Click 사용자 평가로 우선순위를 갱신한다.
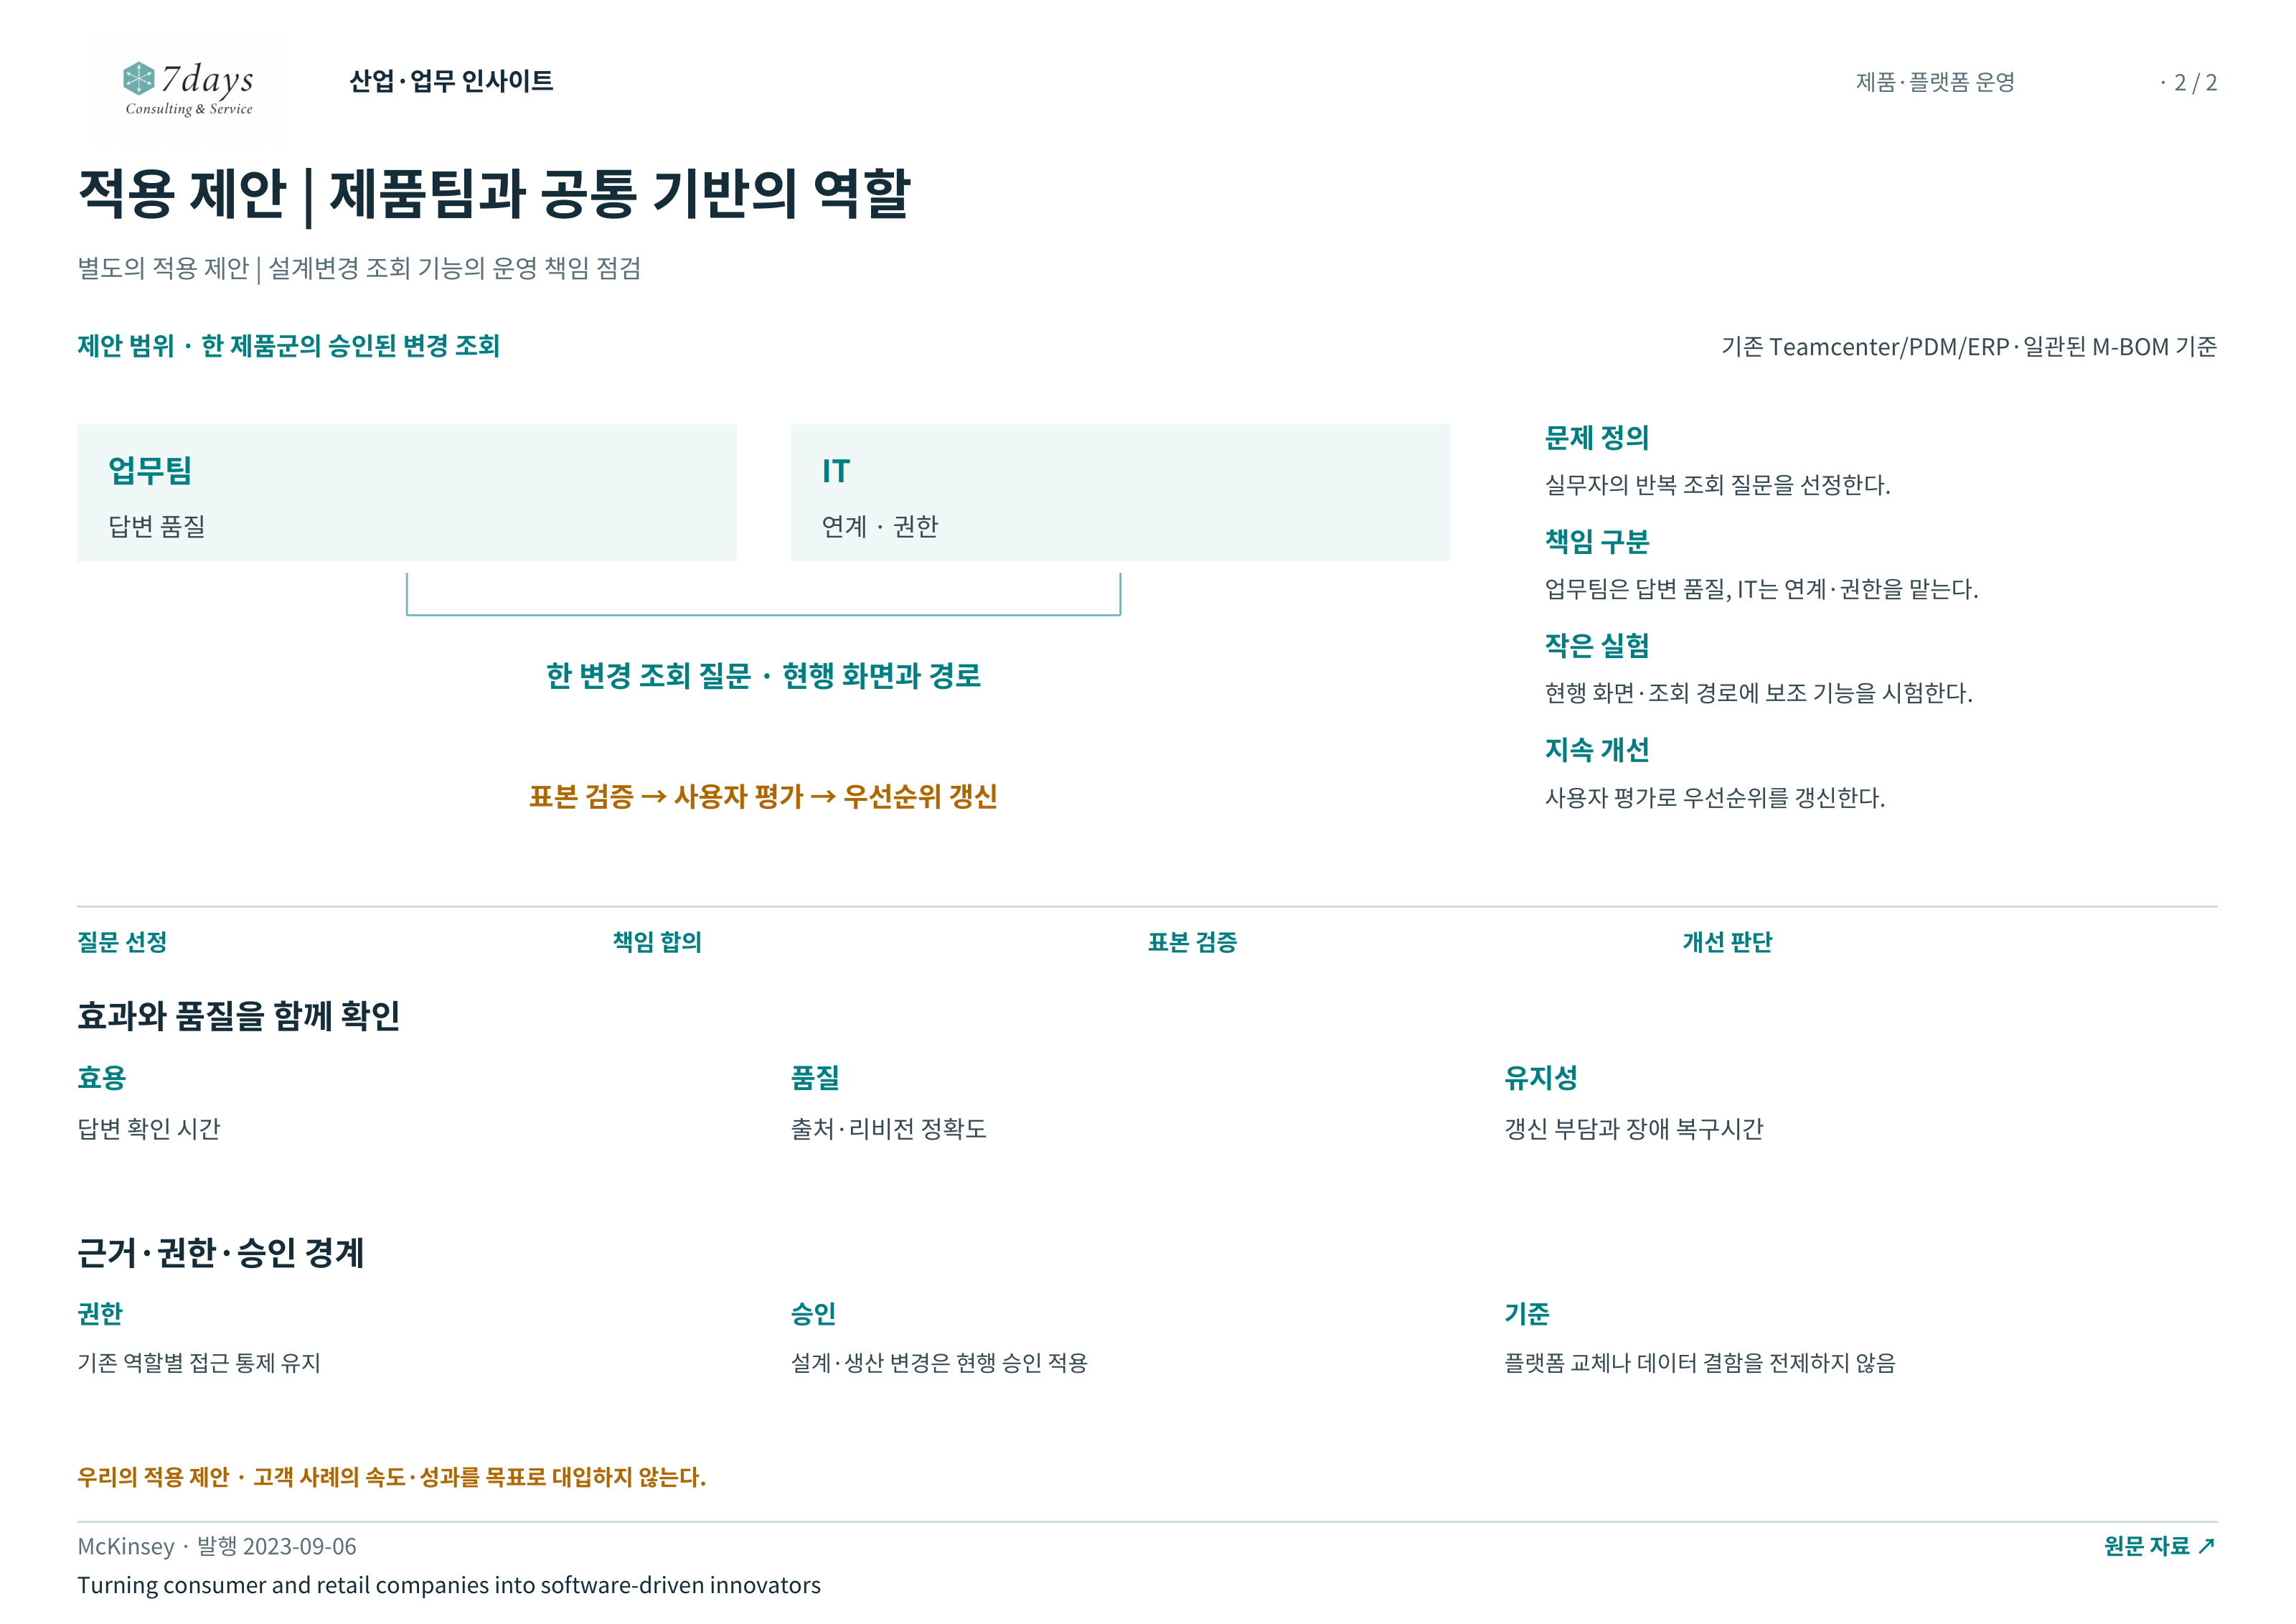The width and height of the screenshot is (2296, 1624). [x=1715, y=798]
